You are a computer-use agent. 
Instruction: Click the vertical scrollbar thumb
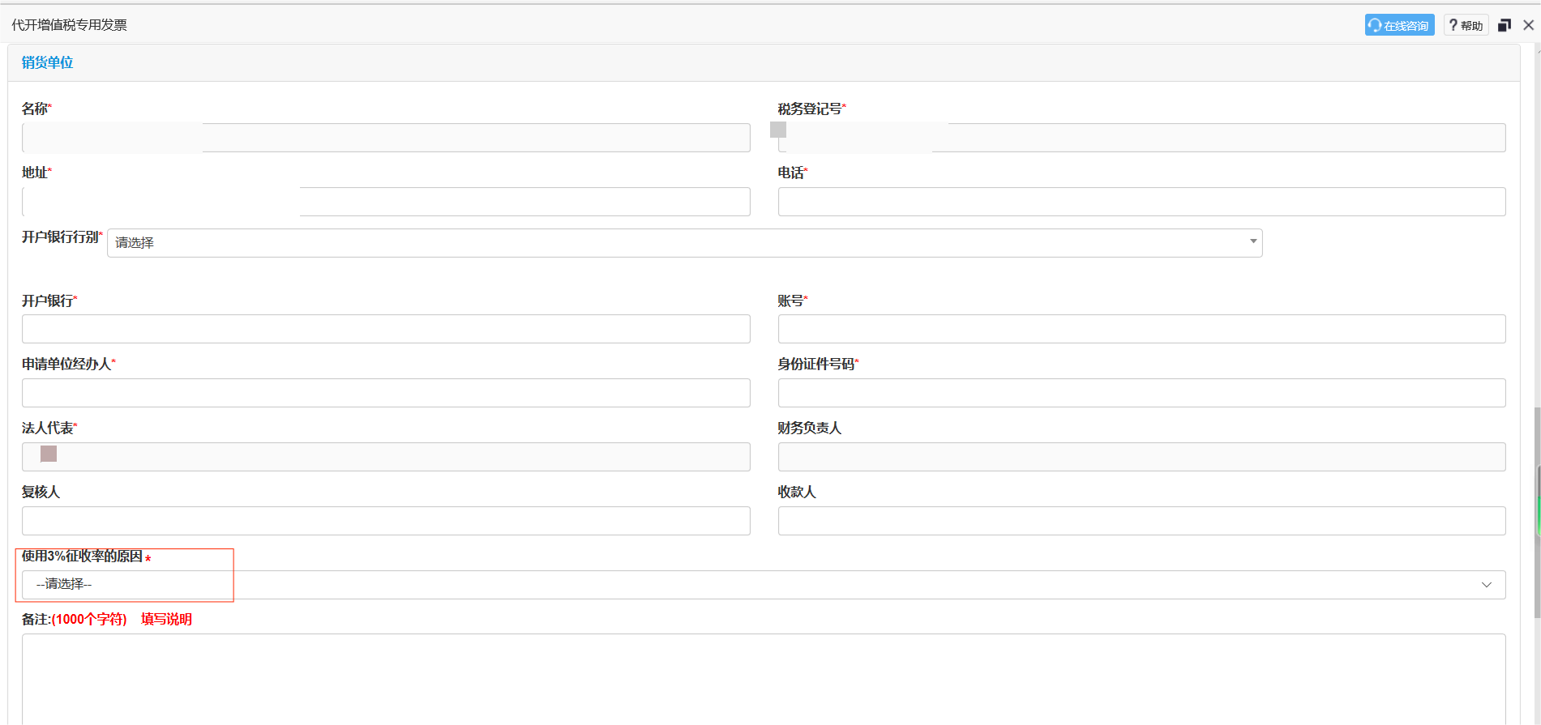pyautogui.click(x=1537, y=512)
